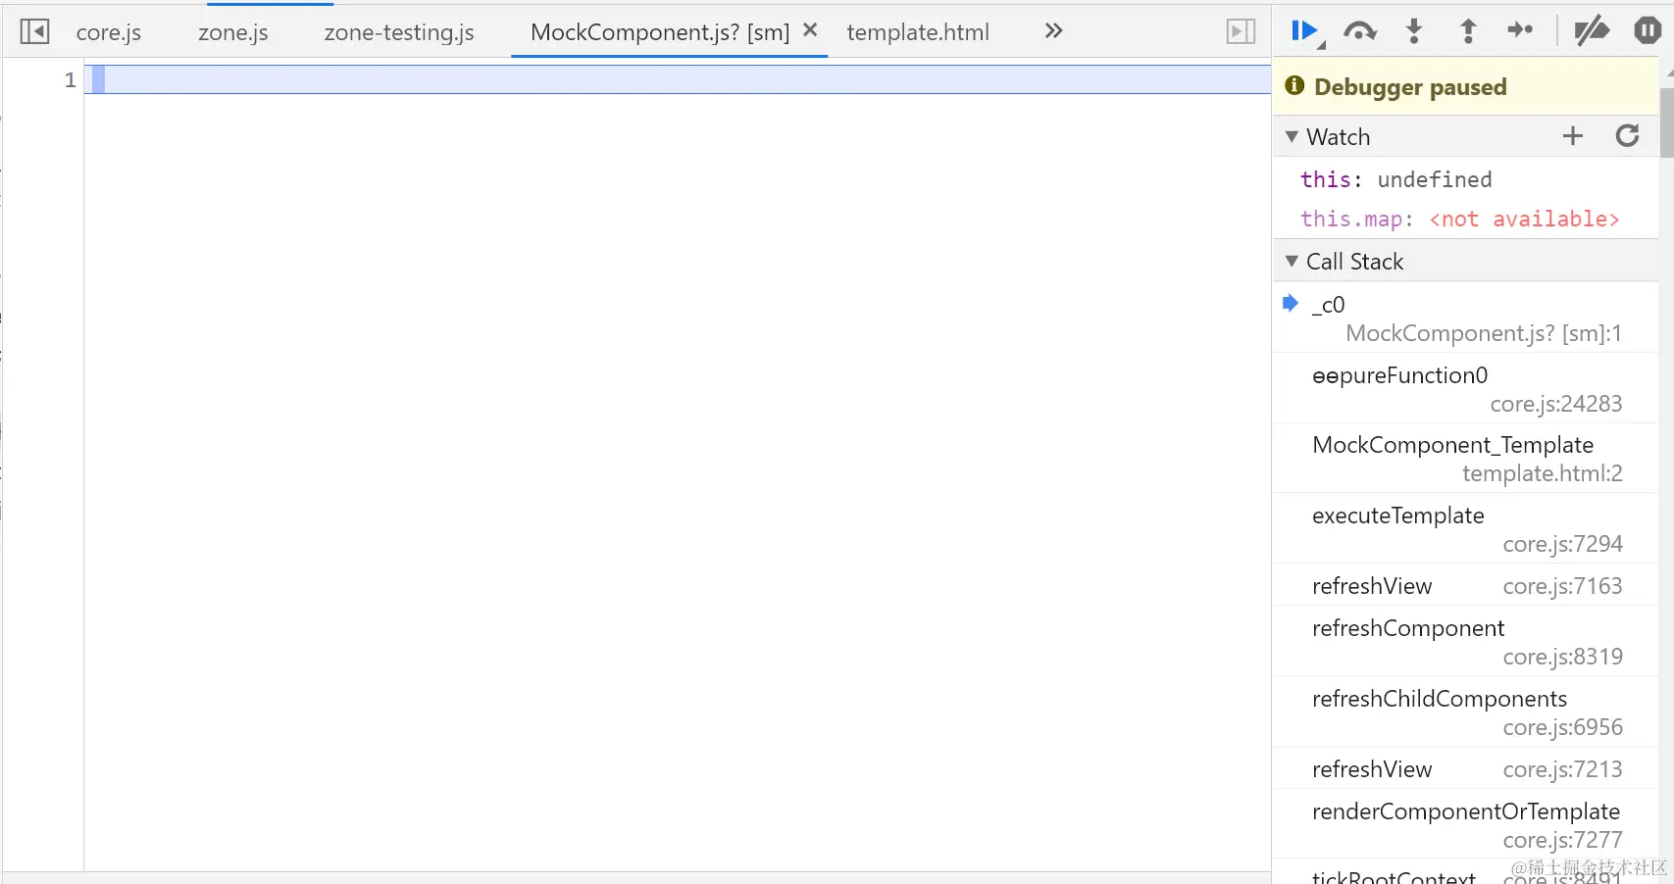Image resolution: width=1674 pixels, height=884 pixels.
Task: Toggle the debugger sidebar pane
Action: click(x=1241, y=31)
